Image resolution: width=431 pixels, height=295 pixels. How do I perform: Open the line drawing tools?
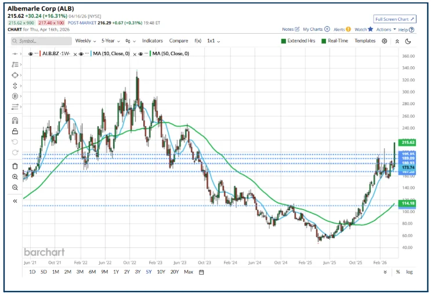click(15, 64)
